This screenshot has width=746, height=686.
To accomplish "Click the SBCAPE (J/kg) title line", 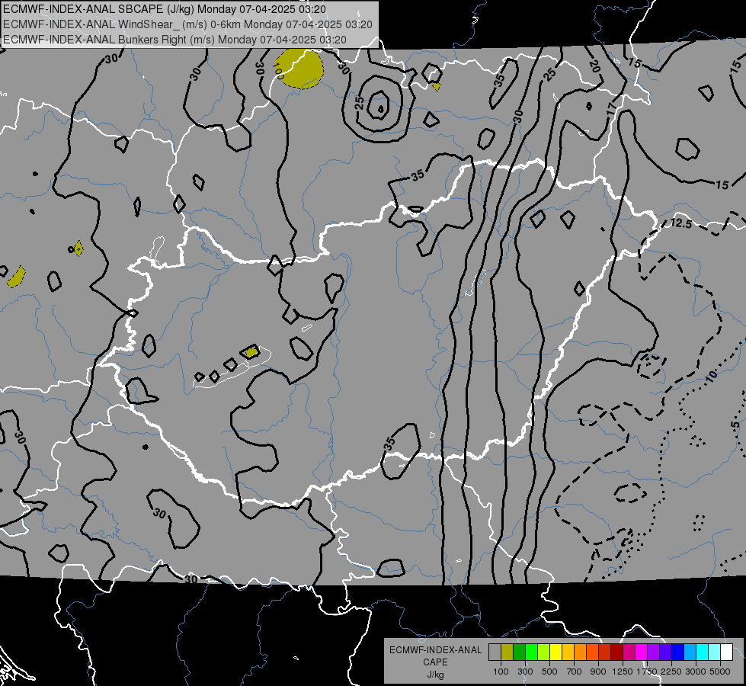I will (x=164, y=8).
